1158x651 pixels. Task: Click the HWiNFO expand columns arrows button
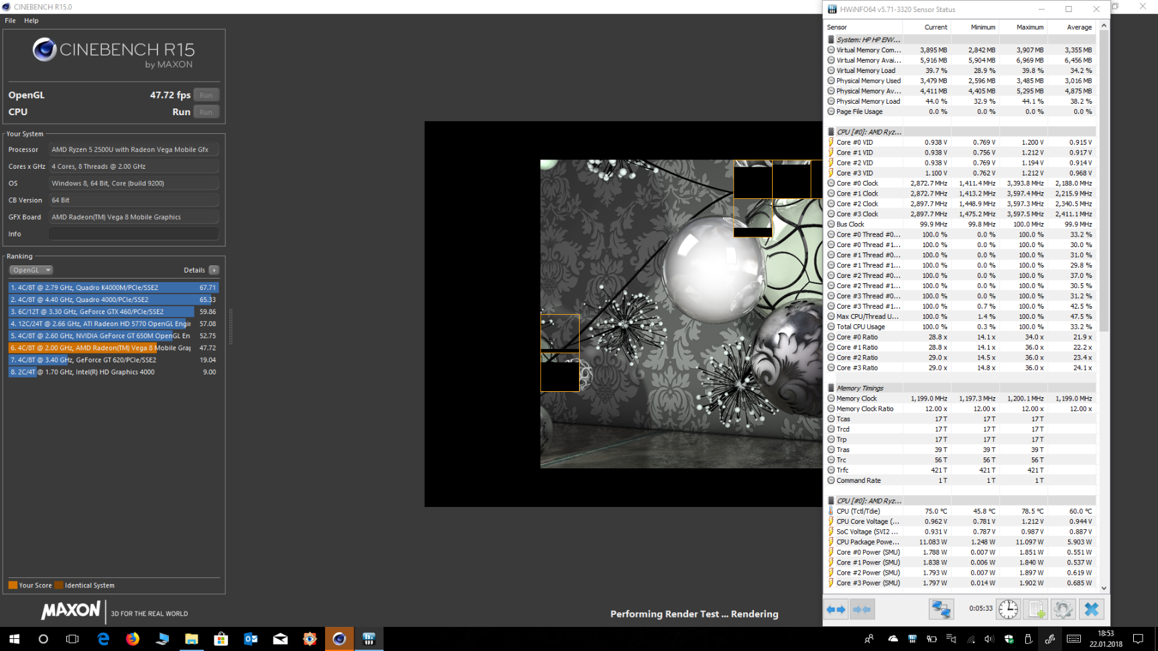[836, 609]
